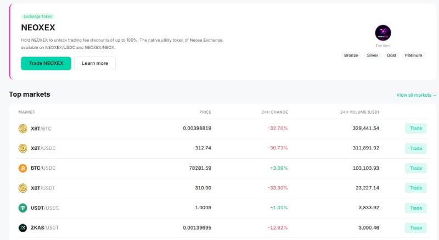Trade the BTC/USDC market
Image resolution: width=439 pixels, height=240 pixels.
(416, 168)
